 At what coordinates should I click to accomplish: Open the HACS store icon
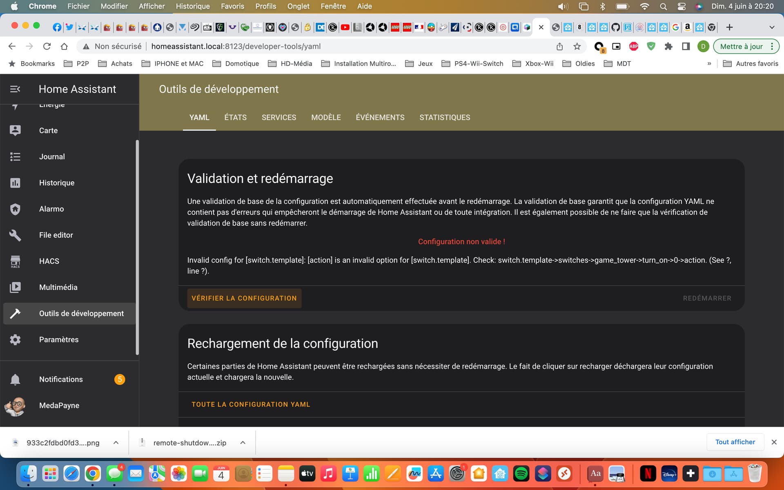(x=15, y=261)
